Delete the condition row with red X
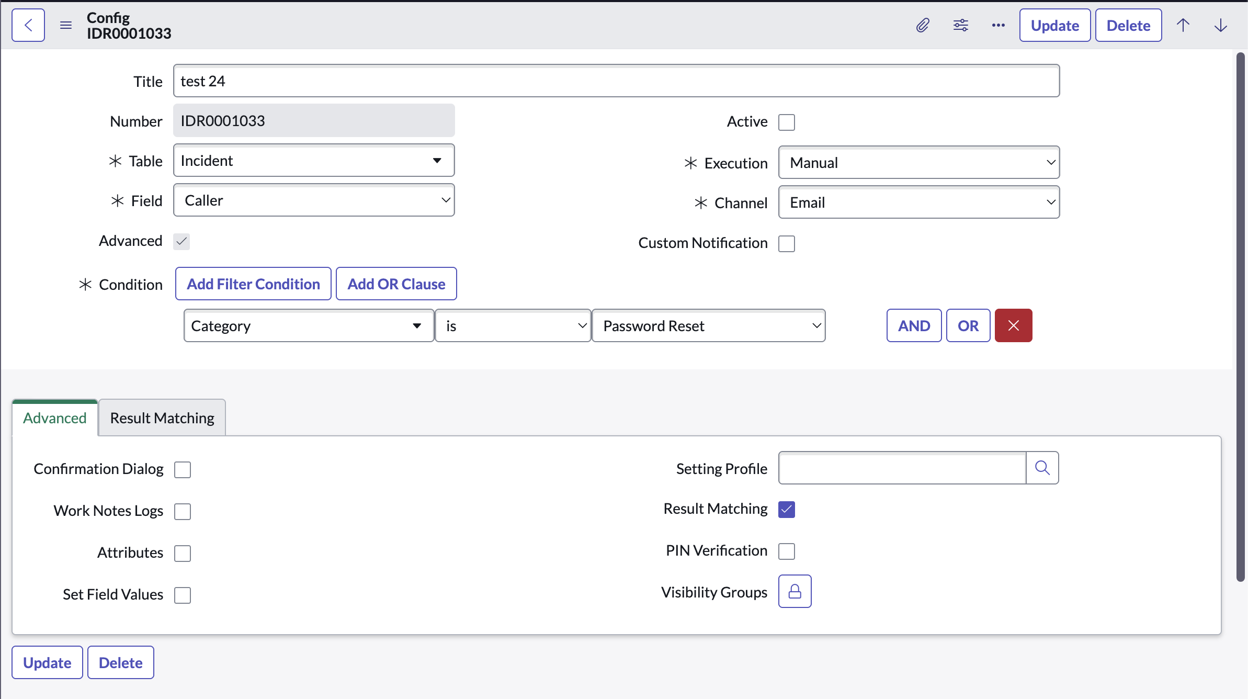1248x699 pixels. (1014, 325)
